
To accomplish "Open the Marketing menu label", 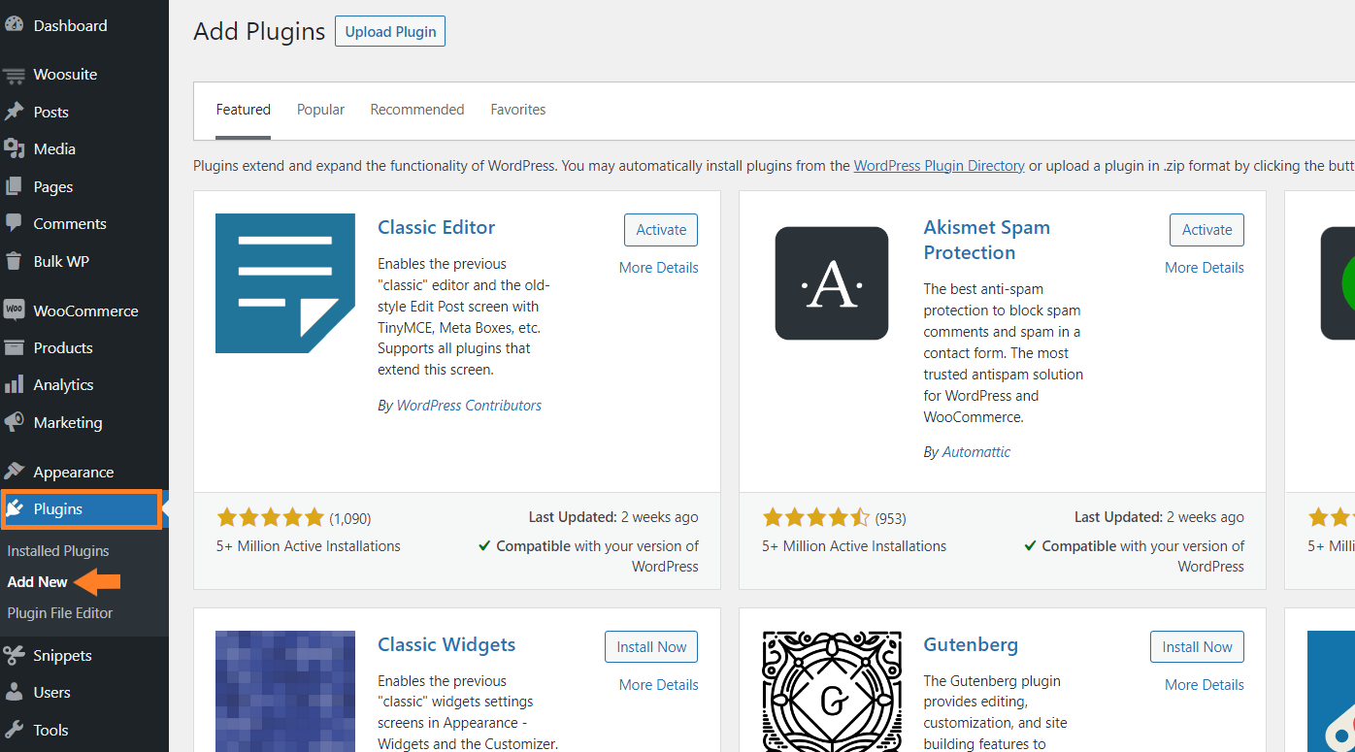I will 68,422.
